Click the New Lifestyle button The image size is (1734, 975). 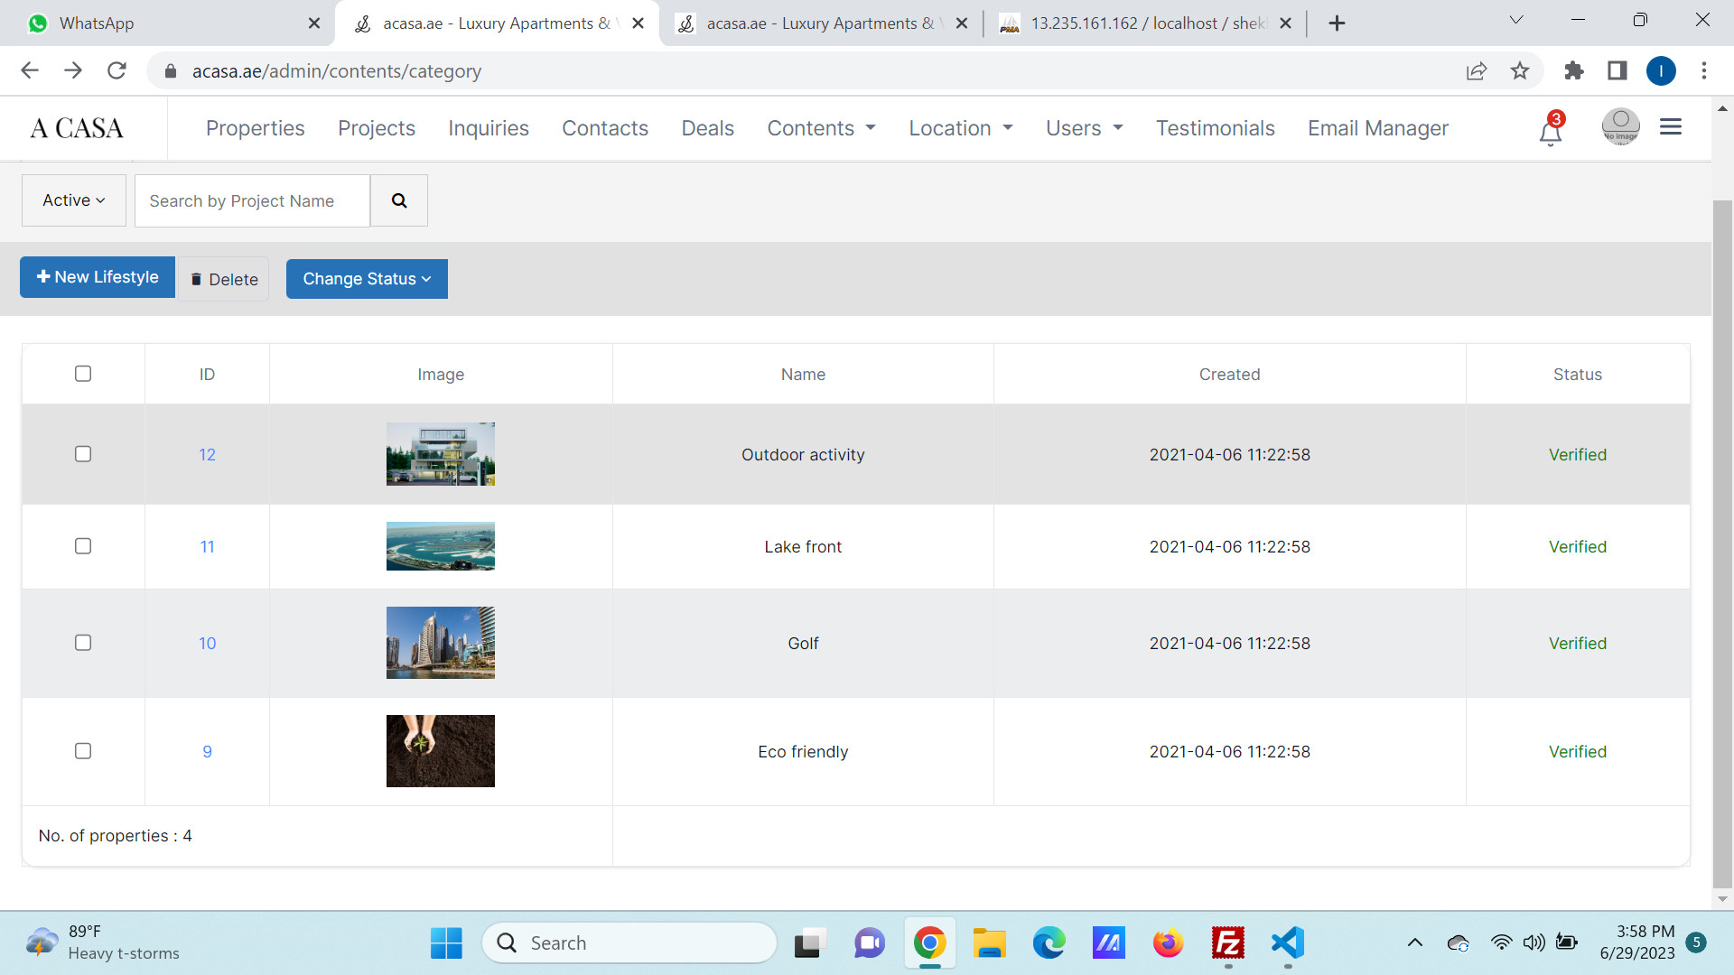click(98, 277)
